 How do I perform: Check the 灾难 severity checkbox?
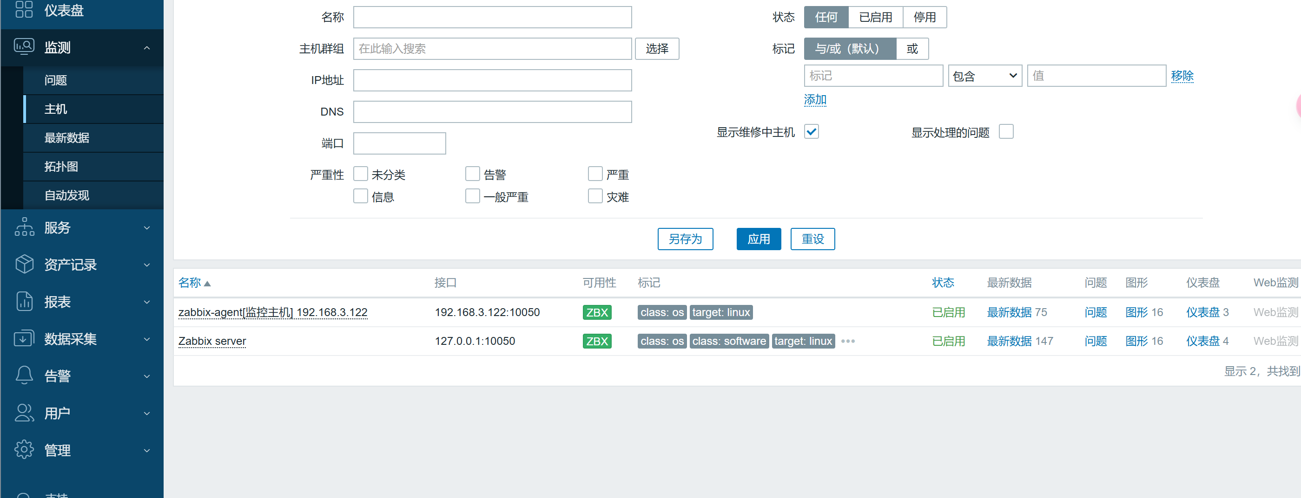point(595,196)
